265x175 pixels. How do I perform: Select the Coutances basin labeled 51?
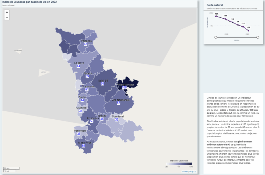pyautogui.click(x=87, y=89)
